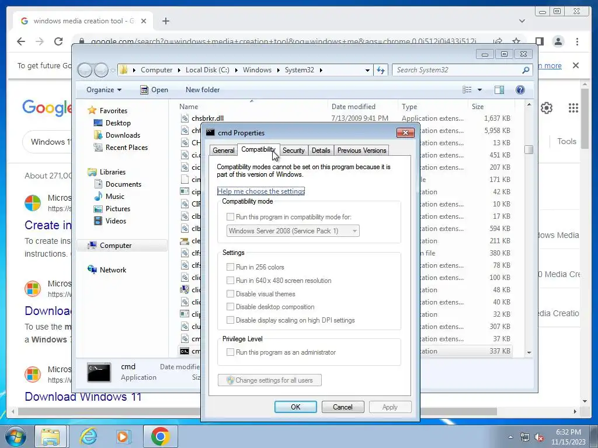
Task: Select the chsbrkr.dll file
Action: 207,118
